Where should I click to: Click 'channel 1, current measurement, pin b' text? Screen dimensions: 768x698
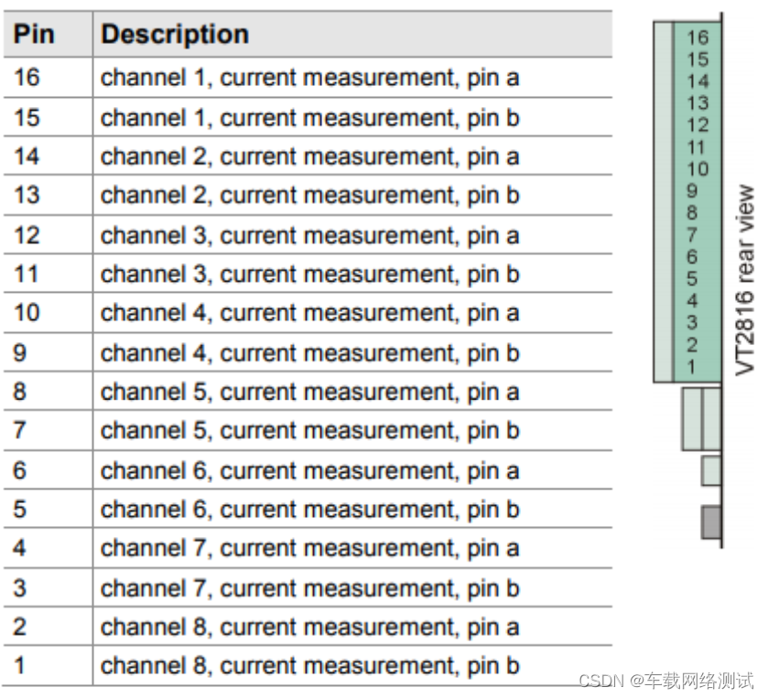(x=310, y=118)
